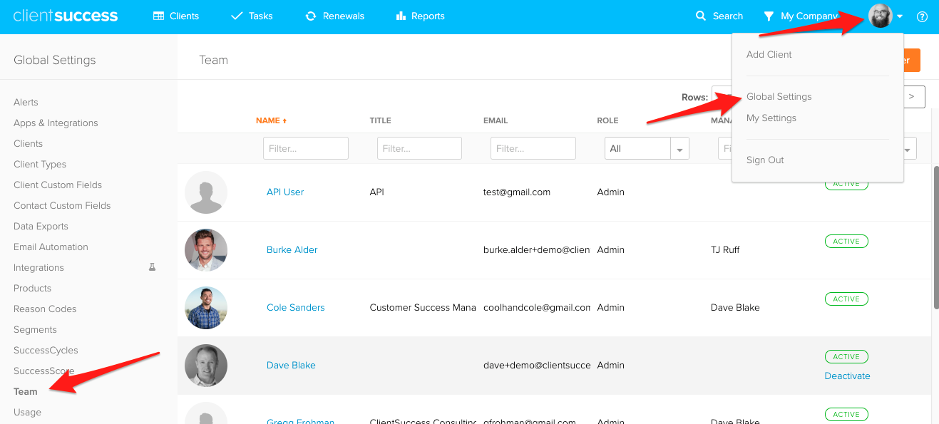This screenshot has height=424, width=939.
Task: Click the burke.alder+demo email cell
Action: pyautogui.click(x=537, y=249)
